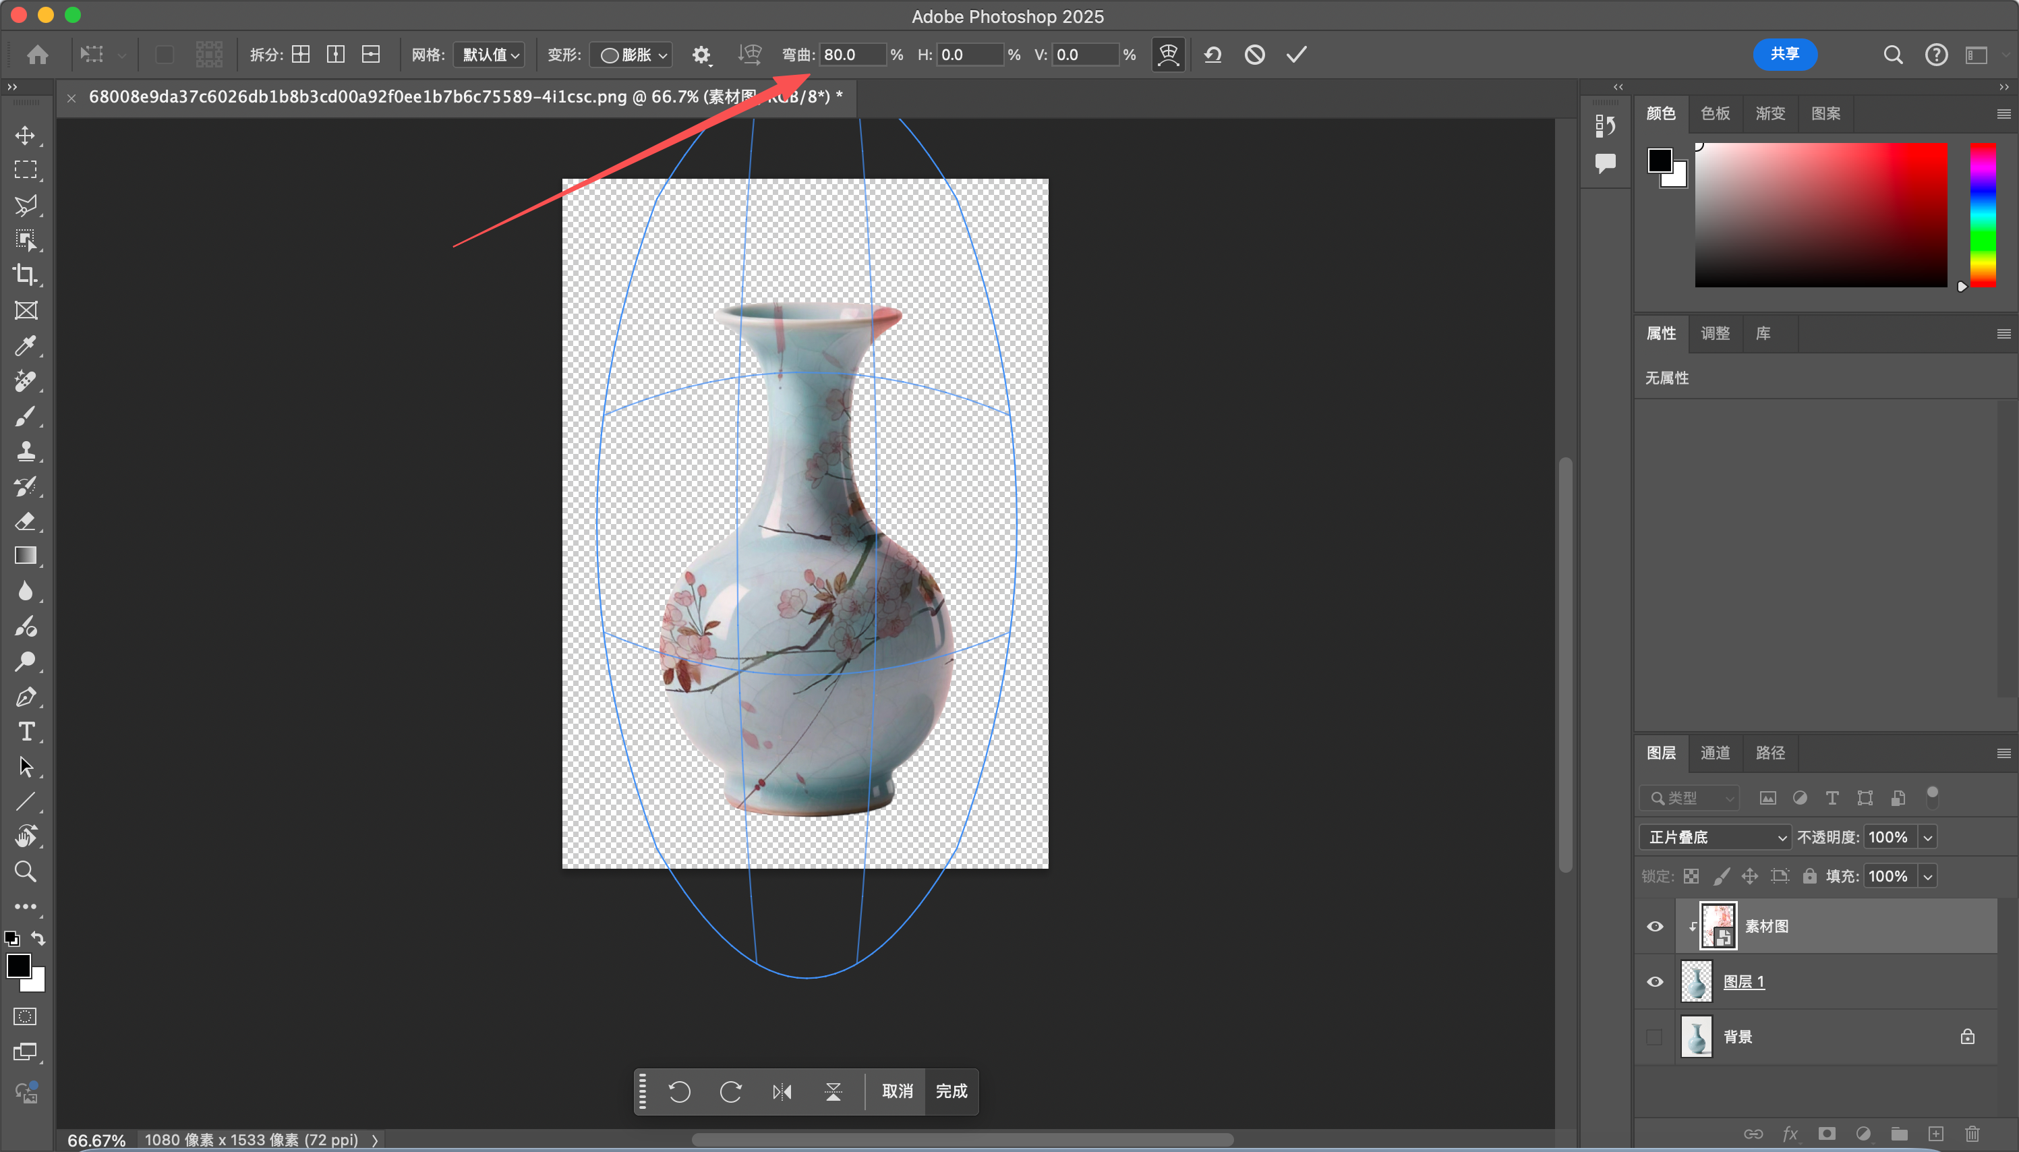The width and height of the screenshot is (2019, 1152).
Task: Open the 变形 膨胀 warp style dropdown
Action: [x=632, y=55]
